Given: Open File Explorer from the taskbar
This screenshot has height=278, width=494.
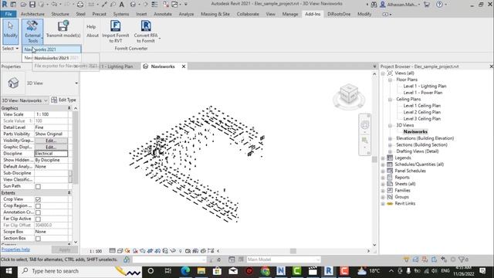Looking at the screenshot, I should 201,271.
